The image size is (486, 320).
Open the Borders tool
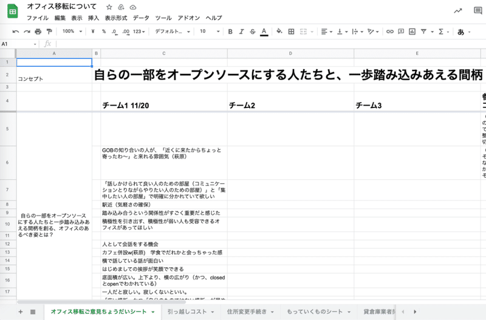coord(291,32)
